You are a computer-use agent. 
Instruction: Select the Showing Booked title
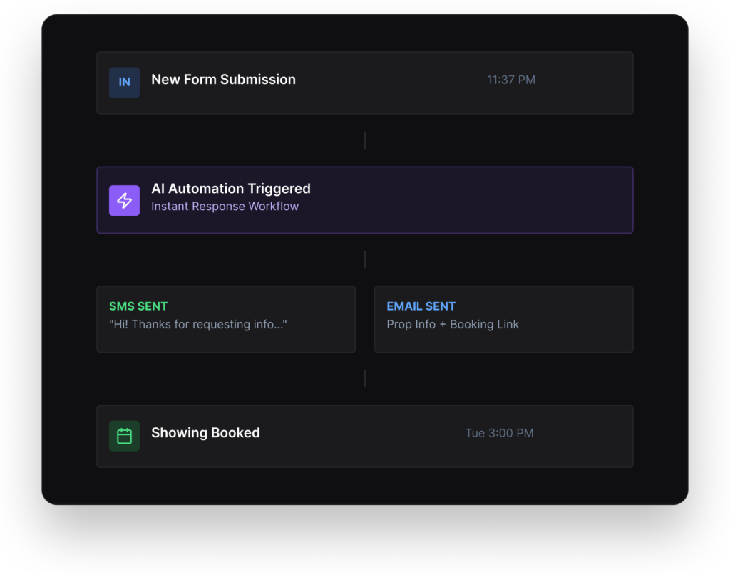tap(205, 433)
